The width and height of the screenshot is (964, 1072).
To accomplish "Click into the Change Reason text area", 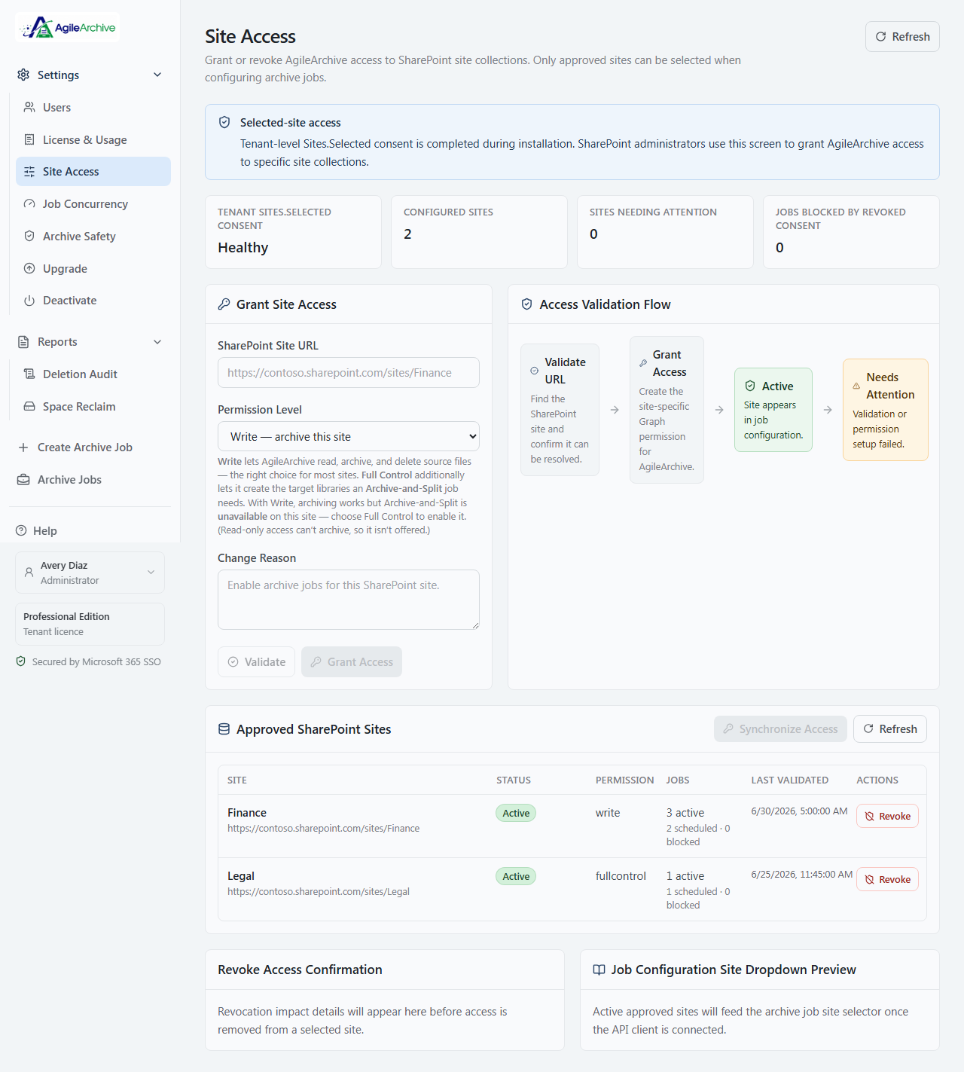I will point(349,600).
